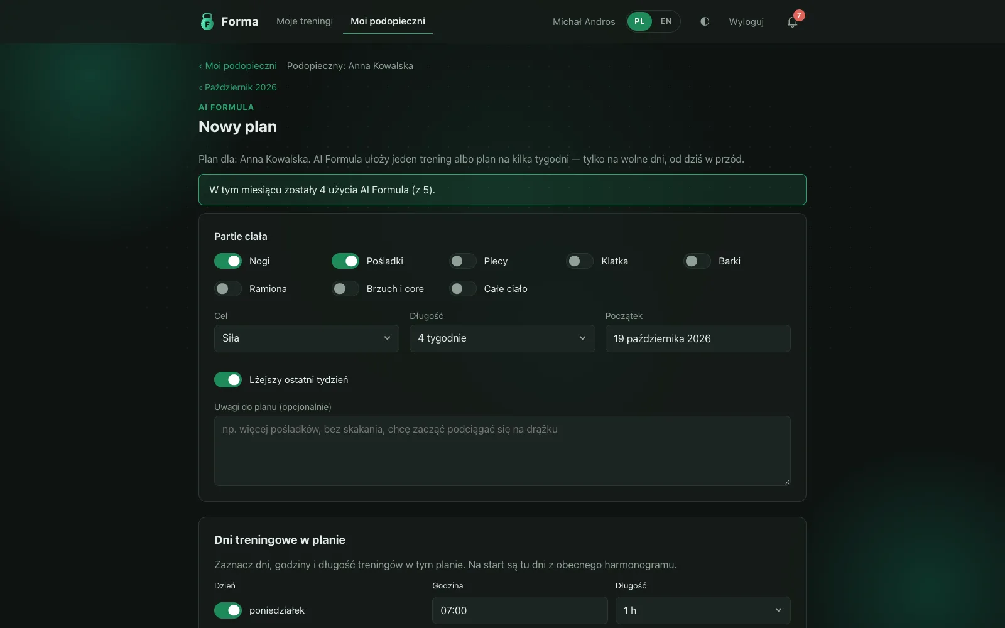Turn off Lżejszy ostatni tydzień toggle
1005x628 pixels.
click(228, 379)
